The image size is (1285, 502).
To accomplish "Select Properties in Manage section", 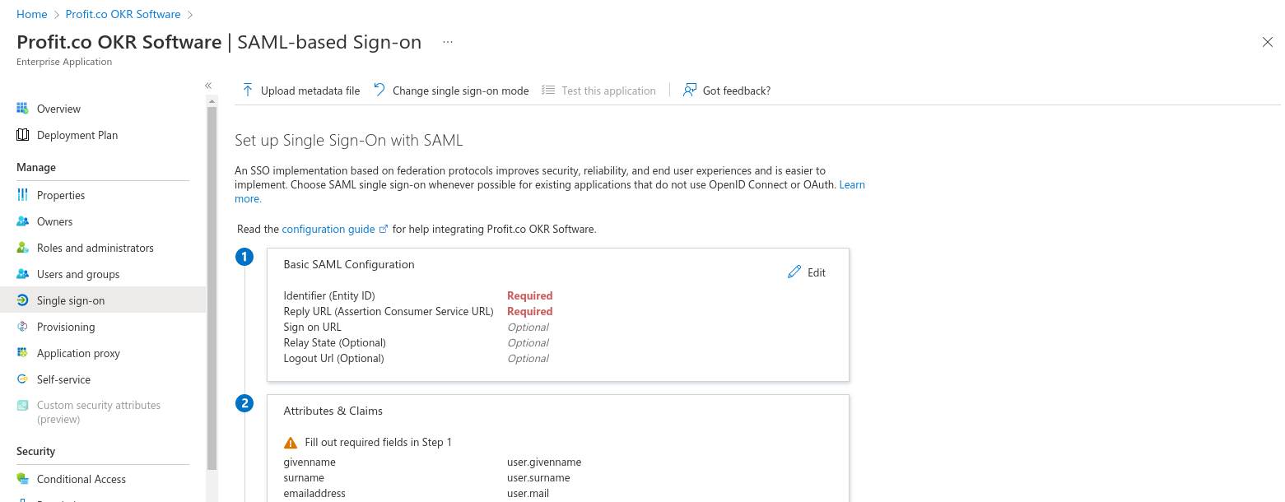I will click(x=103, y=195).
